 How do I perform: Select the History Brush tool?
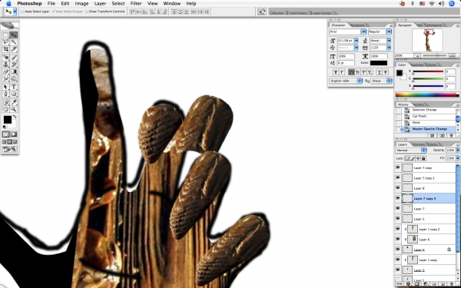click(x=14, y=65)
